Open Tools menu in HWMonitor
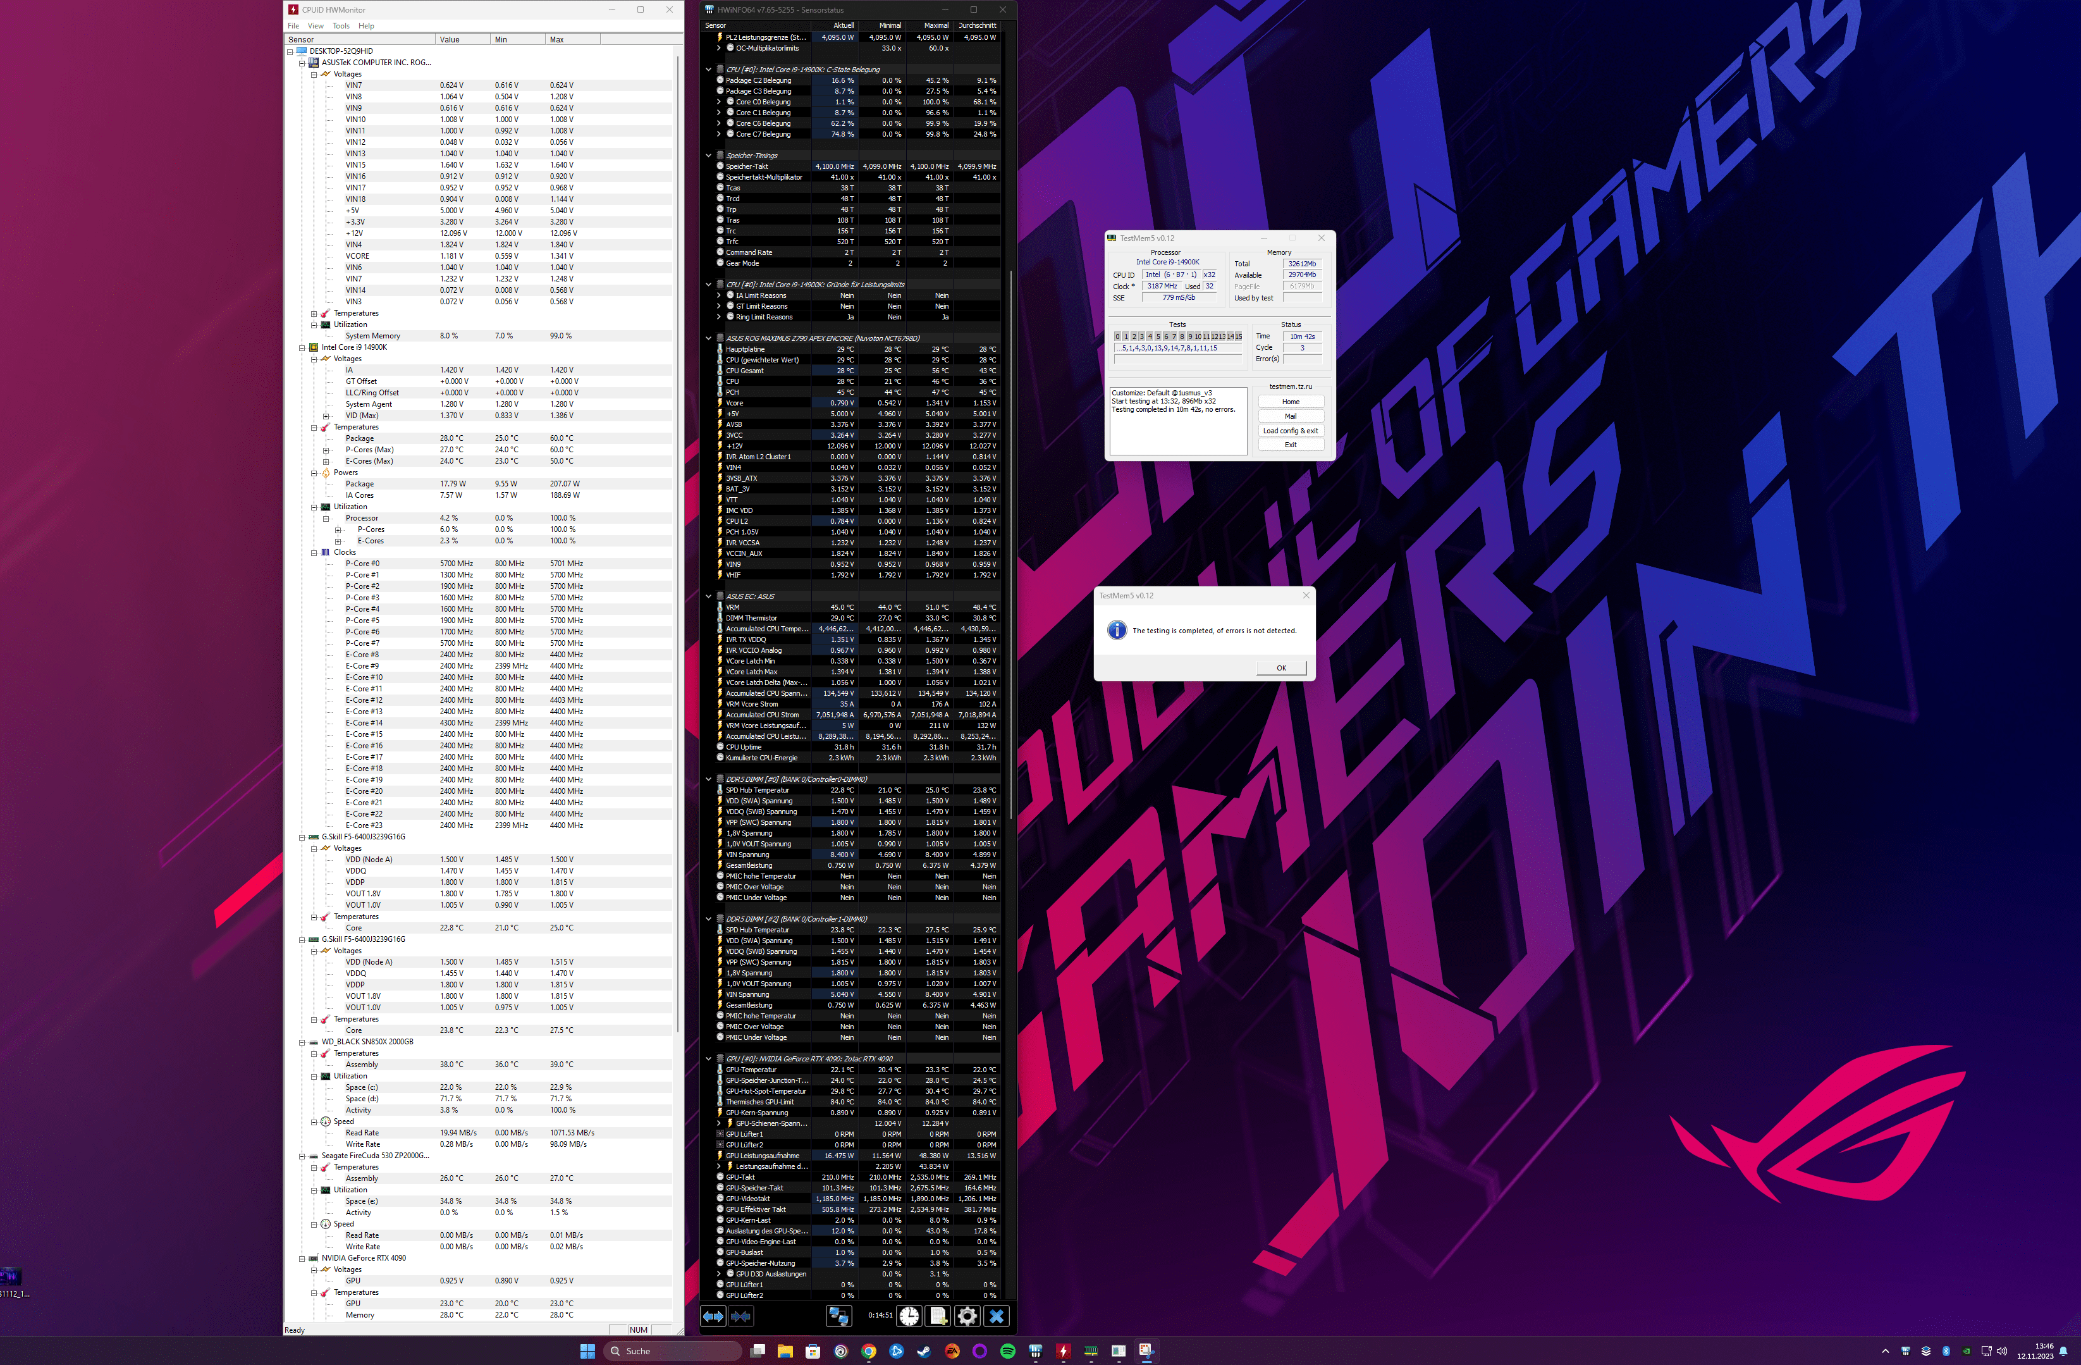The width and height of the screenshot is (2081, 1365). pos(340,25)
